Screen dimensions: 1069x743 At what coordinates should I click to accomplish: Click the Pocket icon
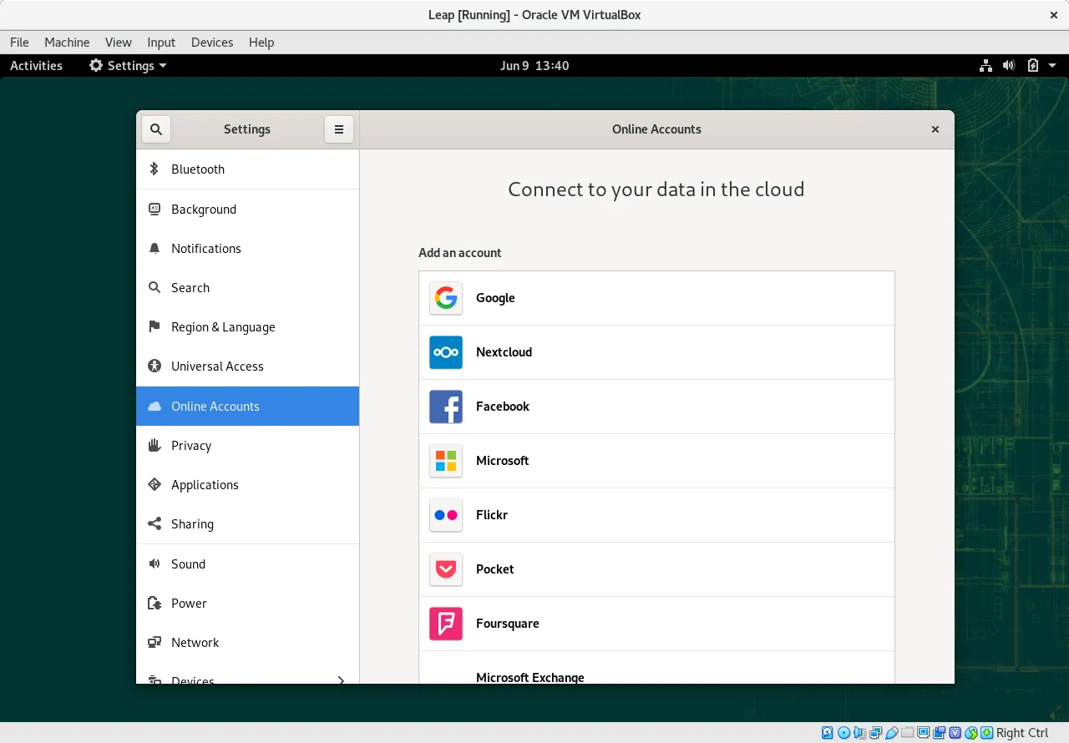click(x=445, y=569)
